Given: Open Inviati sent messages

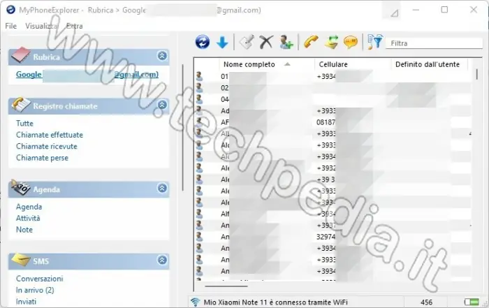Looking at the screenshot, I should [27, 302].
